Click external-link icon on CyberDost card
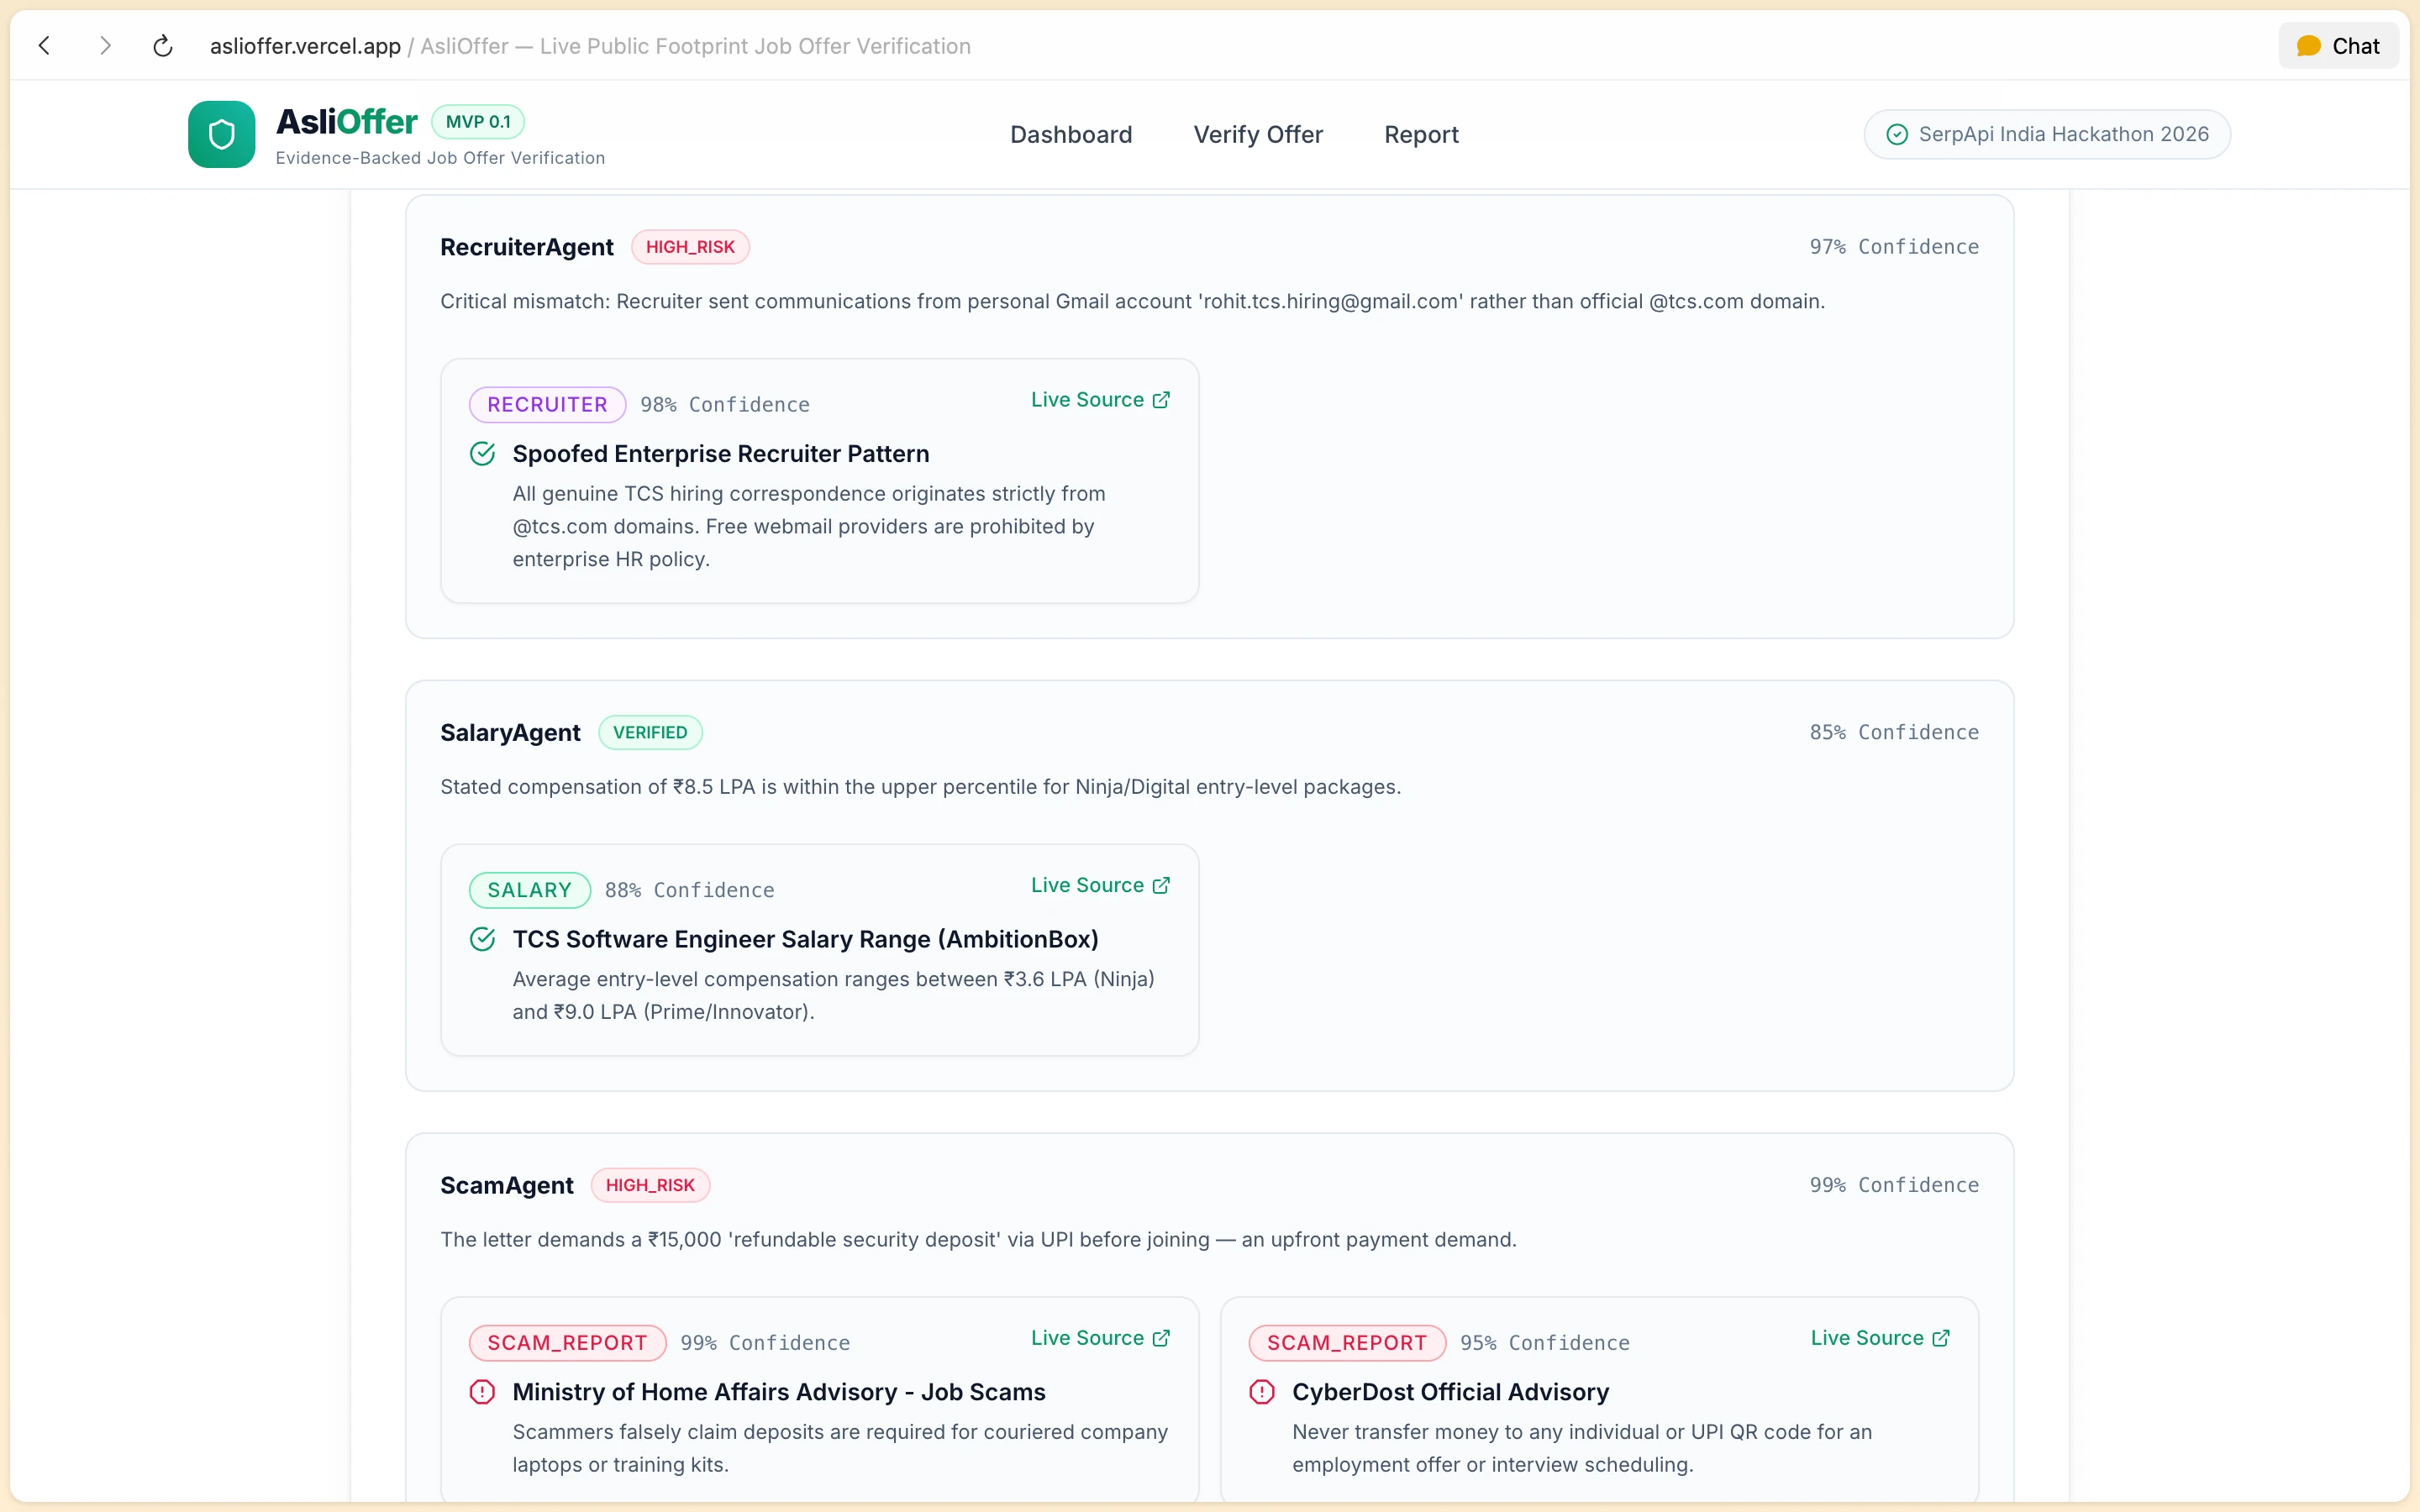 (1941, 1339)
